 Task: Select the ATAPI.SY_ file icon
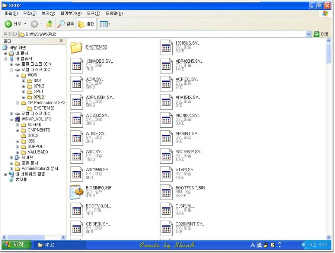click(x=166, y=174)
